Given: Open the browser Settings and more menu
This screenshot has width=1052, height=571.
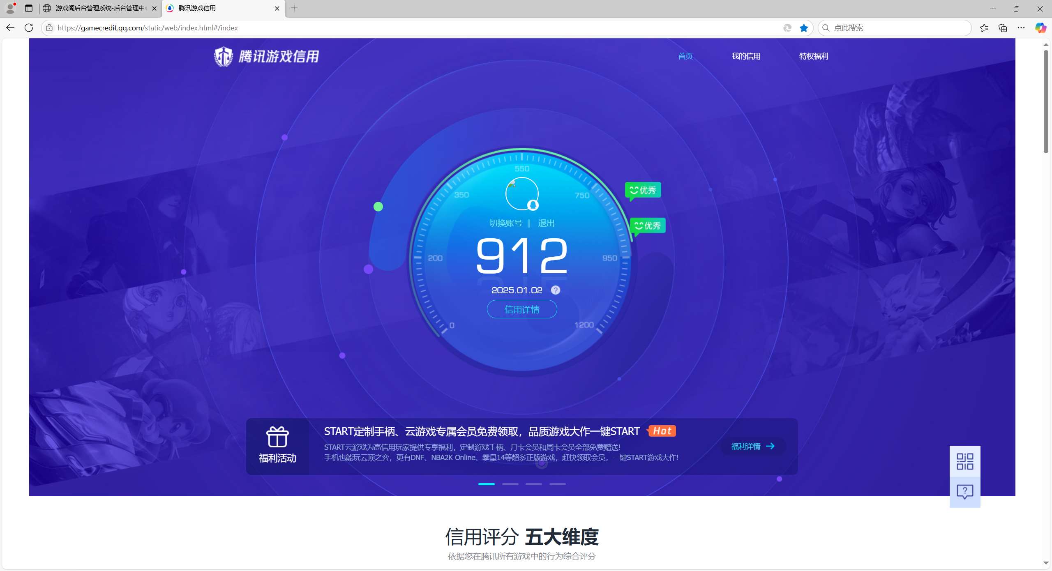Looking at the screenshot, I should (x=1021, y=28).
